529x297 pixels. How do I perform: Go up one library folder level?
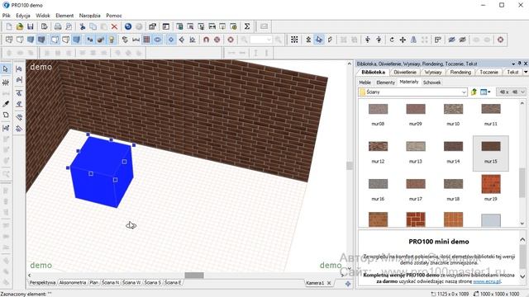click(474, 92)
